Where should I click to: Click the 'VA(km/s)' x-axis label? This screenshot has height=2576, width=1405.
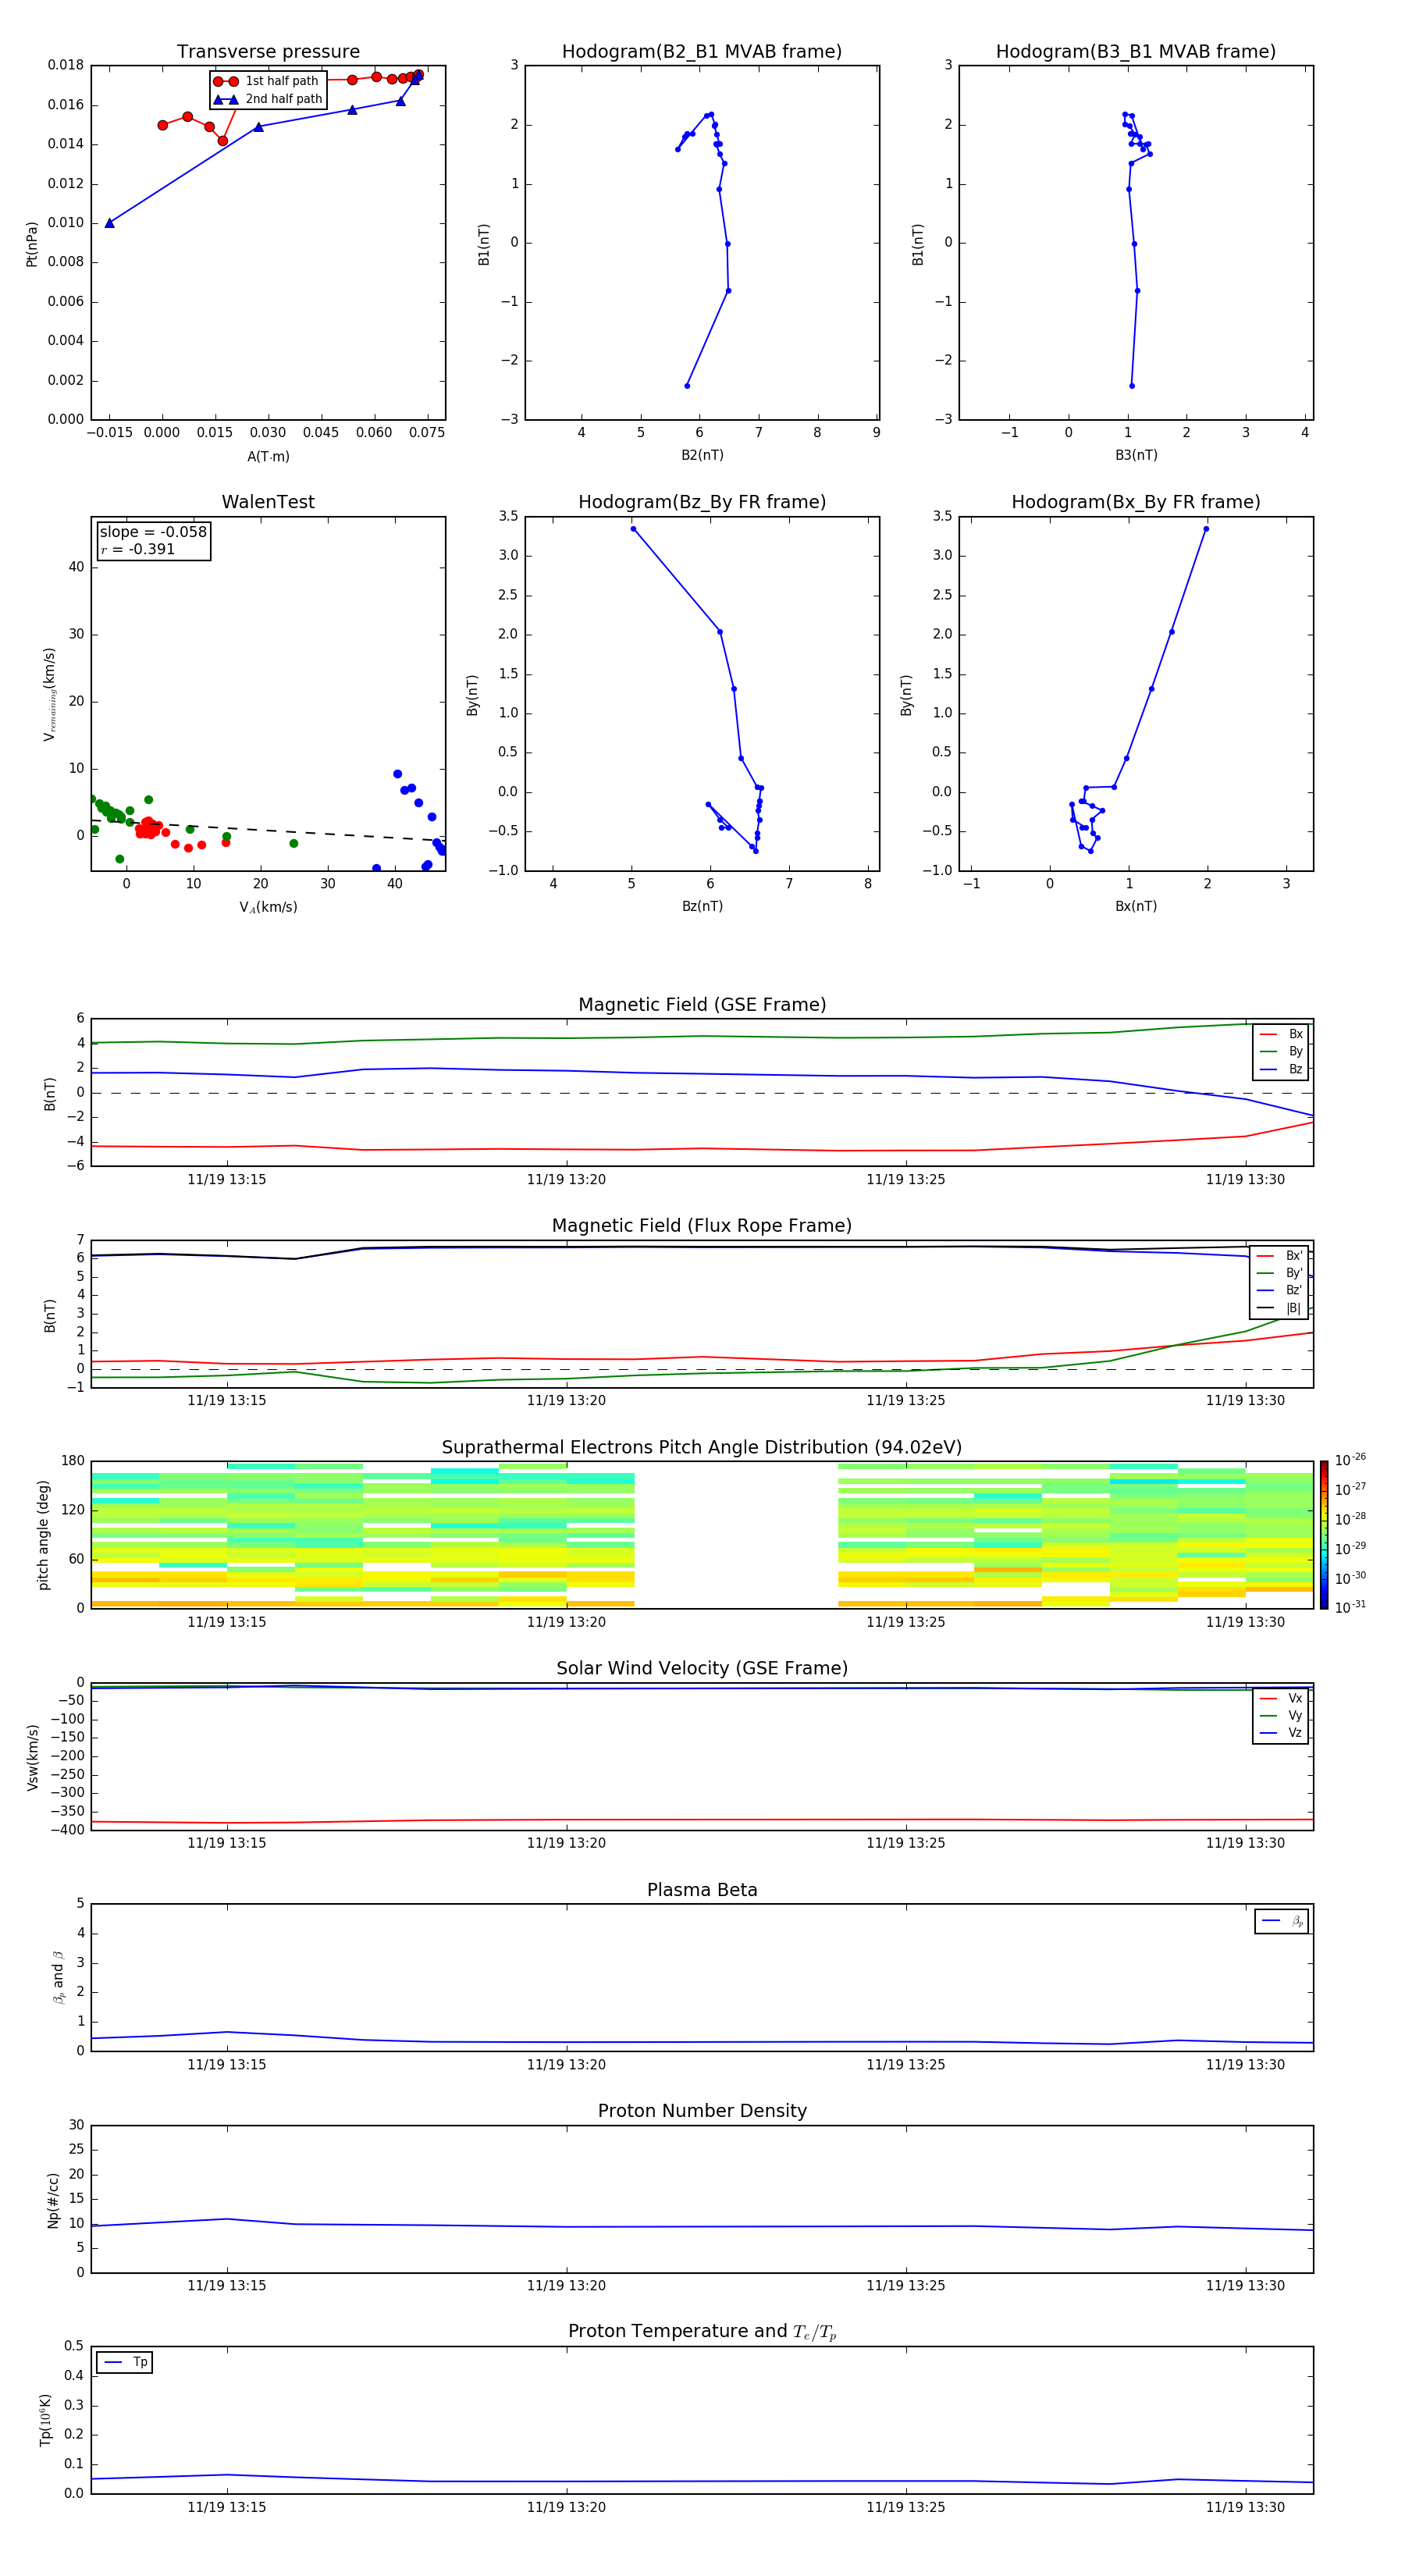(x=268, y=907)
